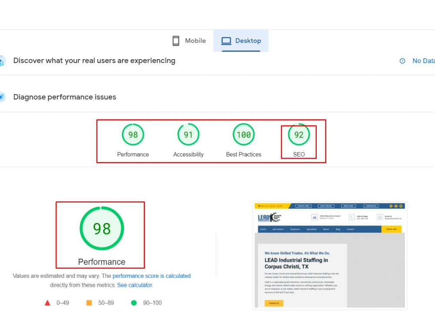The height and width of the screenshot is (326, 435).
Task: Click 'Discover what your real users are experiencing' heading
Action: tap(94, 60)
